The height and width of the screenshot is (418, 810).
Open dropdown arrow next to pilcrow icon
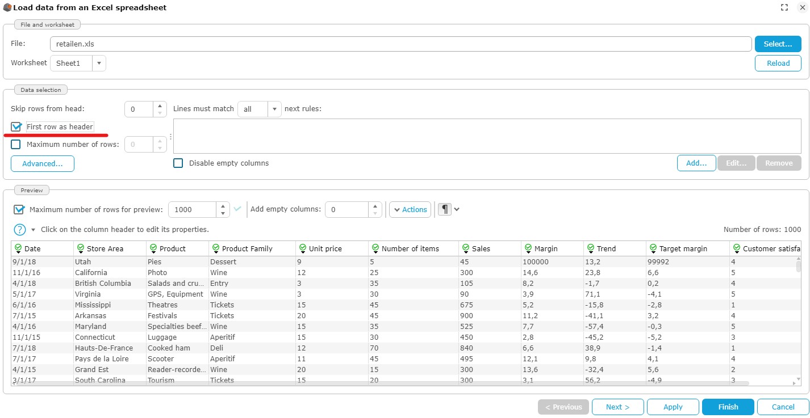(x=457, y=209)
